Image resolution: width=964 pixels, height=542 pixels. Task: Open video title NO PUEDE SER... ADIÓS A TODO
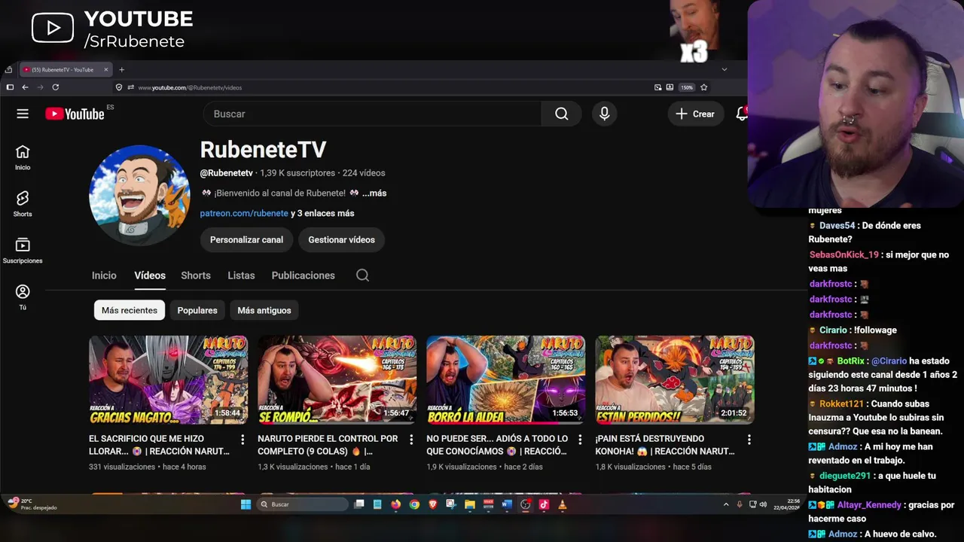click(x=497, y=445)
